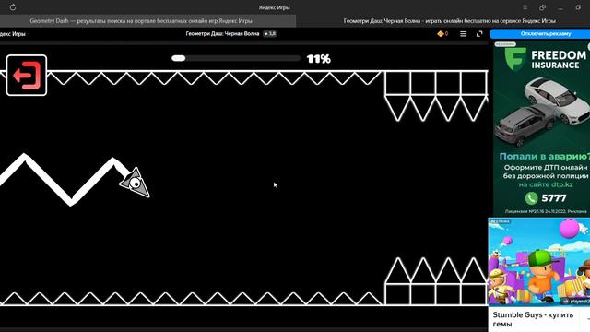590x332 pixels.
Task: Reload the page with refresh icon
Action: tap(12, 7)
